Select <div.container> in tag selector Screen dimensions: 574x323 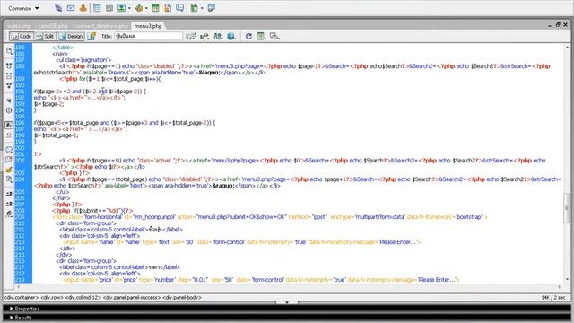(21, 297)
